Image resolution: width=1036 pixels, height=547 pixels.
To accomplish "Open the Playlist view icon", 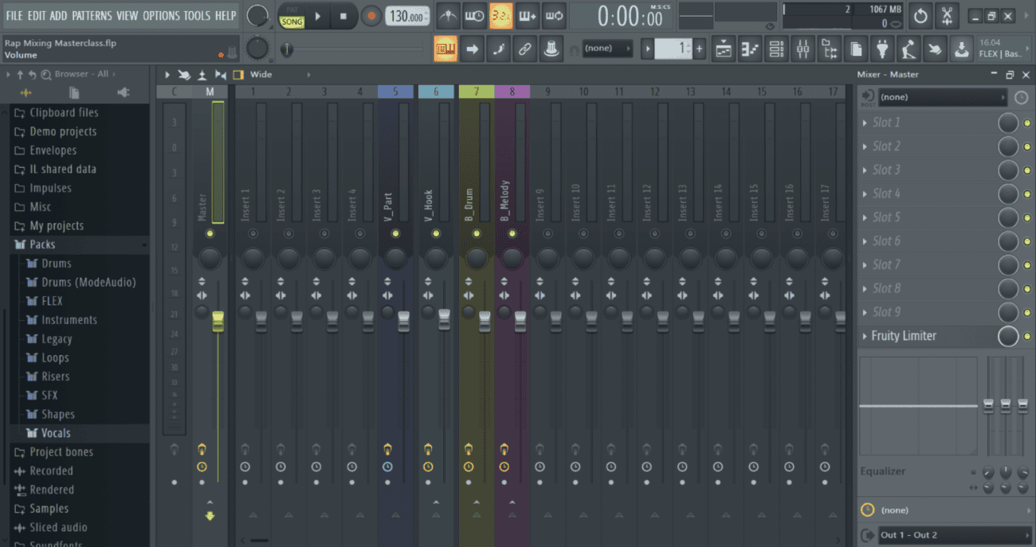I will pos(724,49).
